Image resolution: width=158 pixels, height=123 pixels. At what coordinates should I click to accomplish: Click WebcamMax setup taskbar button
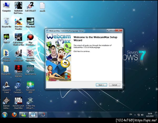click(x=33, y=115)
